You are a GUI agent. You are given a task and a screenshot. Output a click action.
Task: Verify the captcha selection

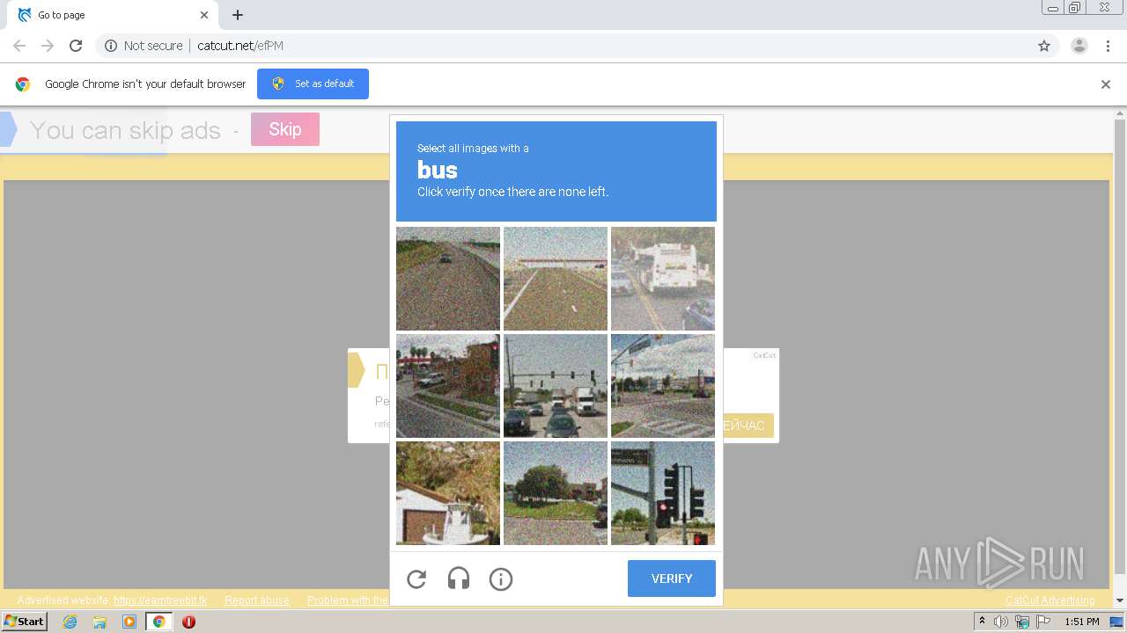click(672, 578)
